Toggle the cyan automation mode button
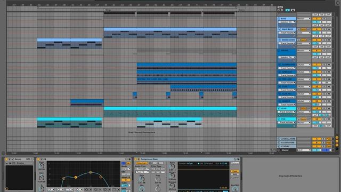Viewport: 341px width, 192px height. coord(288,10)
